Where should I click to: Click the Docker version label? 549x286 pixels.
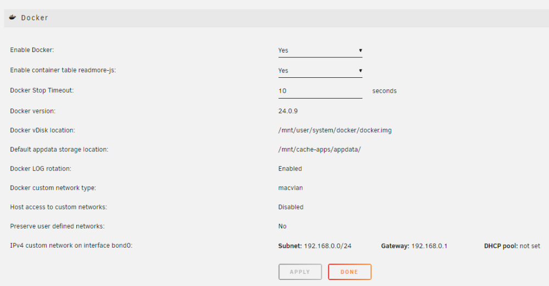coord(32,111)
